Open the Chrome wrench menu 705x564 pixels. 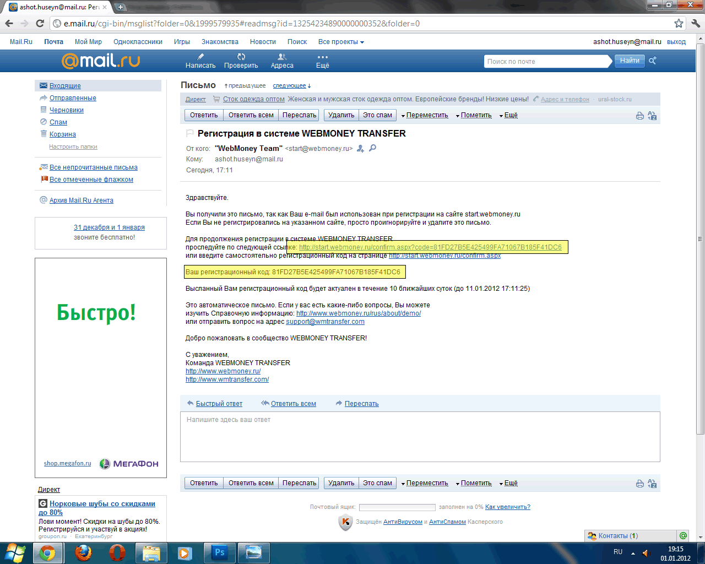click(x=696, y=23)
